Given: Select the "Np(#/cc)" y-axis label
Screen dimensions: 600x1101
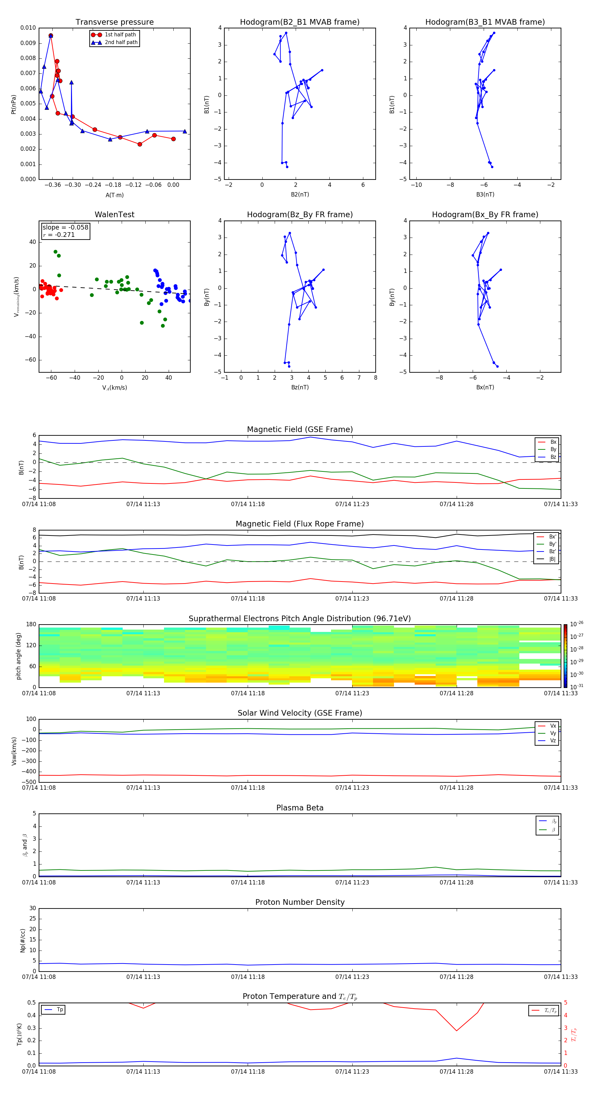Looking at the screenshot, I should coord(23,940).
